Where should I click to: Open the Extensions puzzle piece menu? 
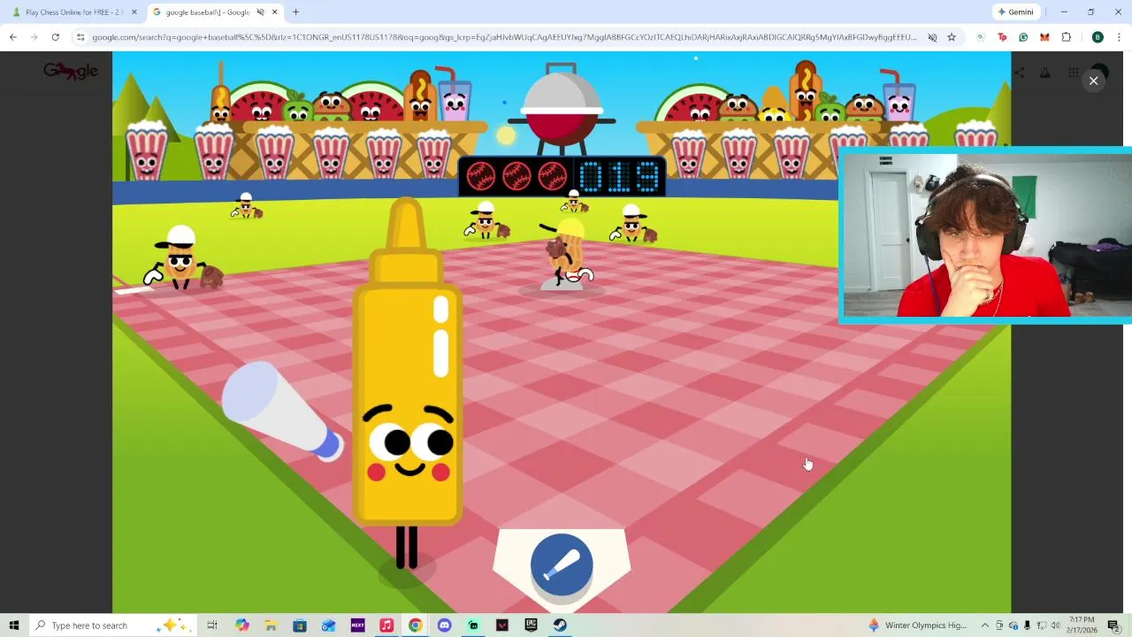[x=1067, y=37]
